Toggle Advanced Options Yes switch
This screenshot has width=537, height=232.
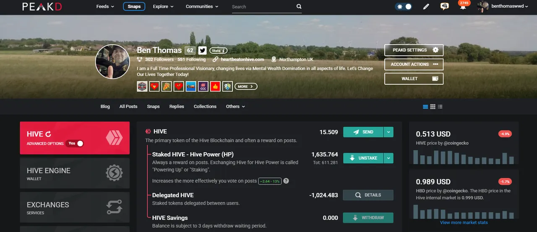coord(76,143)
